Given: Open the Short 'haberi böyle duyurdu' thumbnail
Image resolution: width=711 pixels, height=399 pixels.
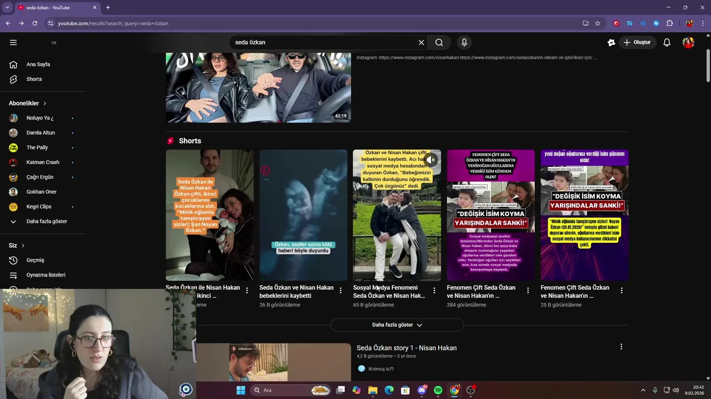Looking at the screenshot, I should 303,215.
